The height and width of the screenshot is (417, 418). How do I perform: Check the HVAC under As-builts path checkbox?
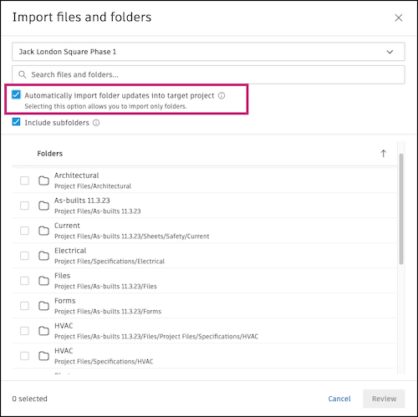point(24,331)
